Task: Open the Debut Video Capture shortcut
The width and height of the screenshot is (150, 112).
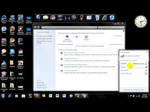Action: [21, 19]
